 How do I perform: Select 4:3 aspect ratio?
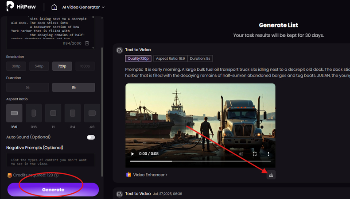(92, 113)
